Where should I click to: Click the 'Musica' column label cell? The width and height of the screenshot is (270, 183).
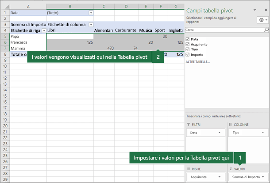[x=146, y=30]
